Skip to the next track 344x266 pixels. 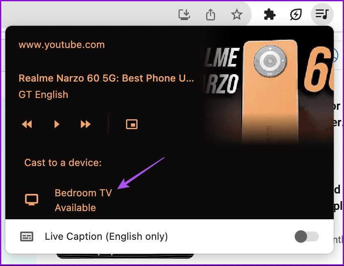point(85,124)
